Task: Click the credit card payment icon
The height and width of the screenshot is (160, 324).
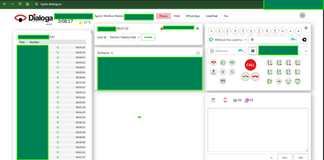Action: point(223,81)
